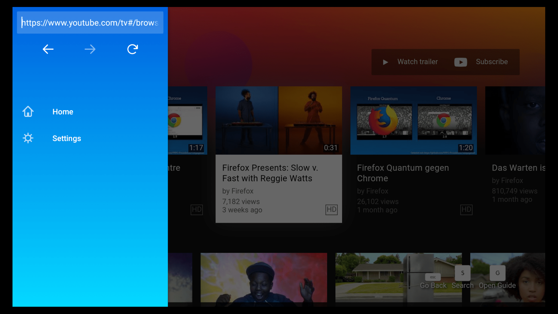Click the S Search key hint
Screen dimensions: 558x314
463,273
